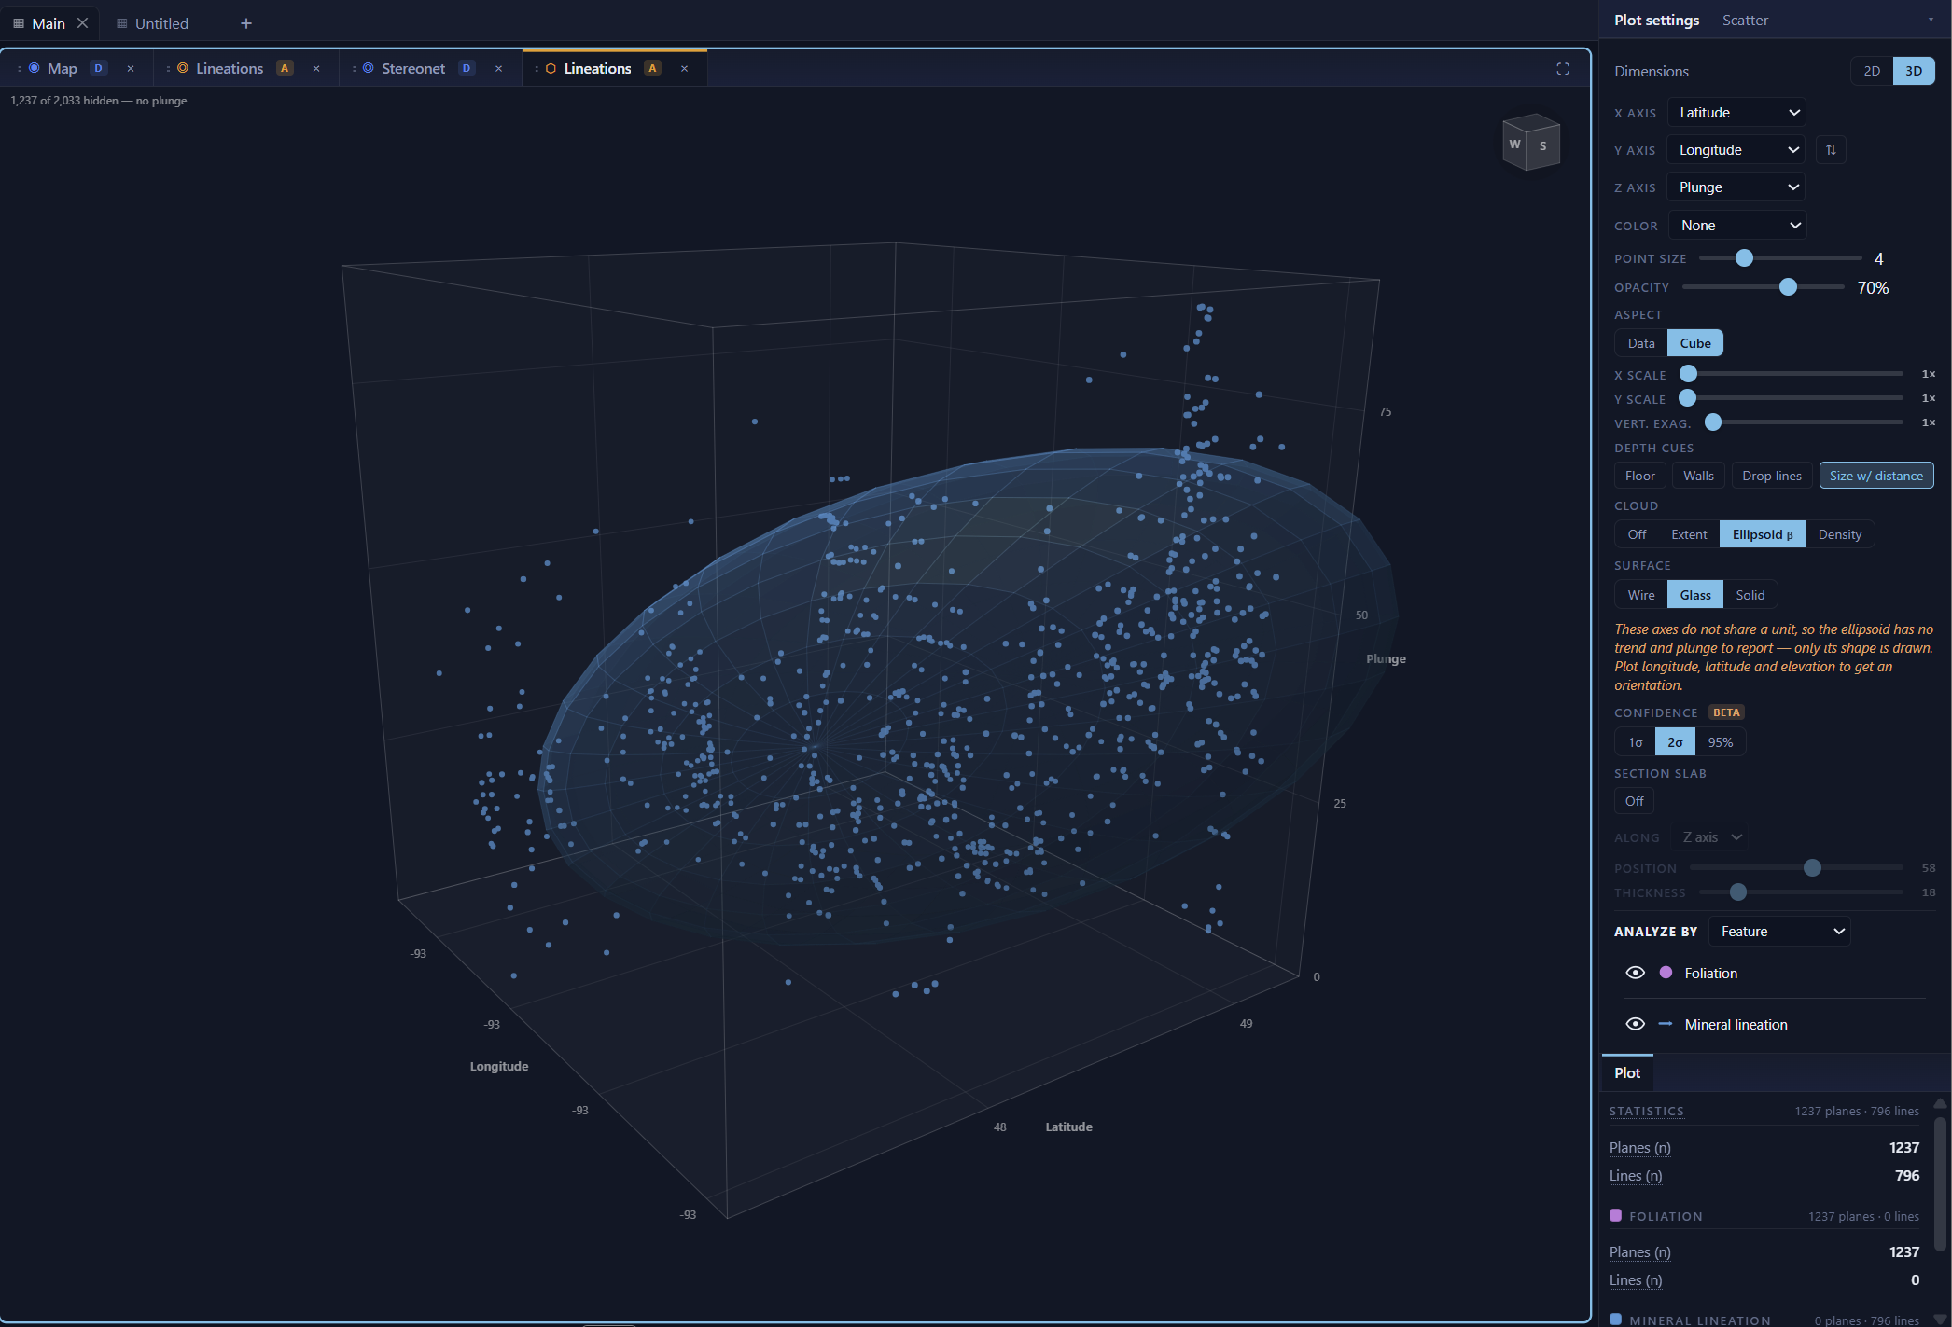
Task: Click the D badge on Stereonet tab
Action: pos(467,68)
